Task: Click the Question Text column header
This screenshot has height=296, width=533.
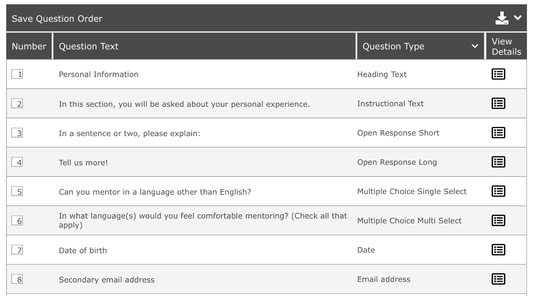Action: pyautogui.click(x=89, y=46)
